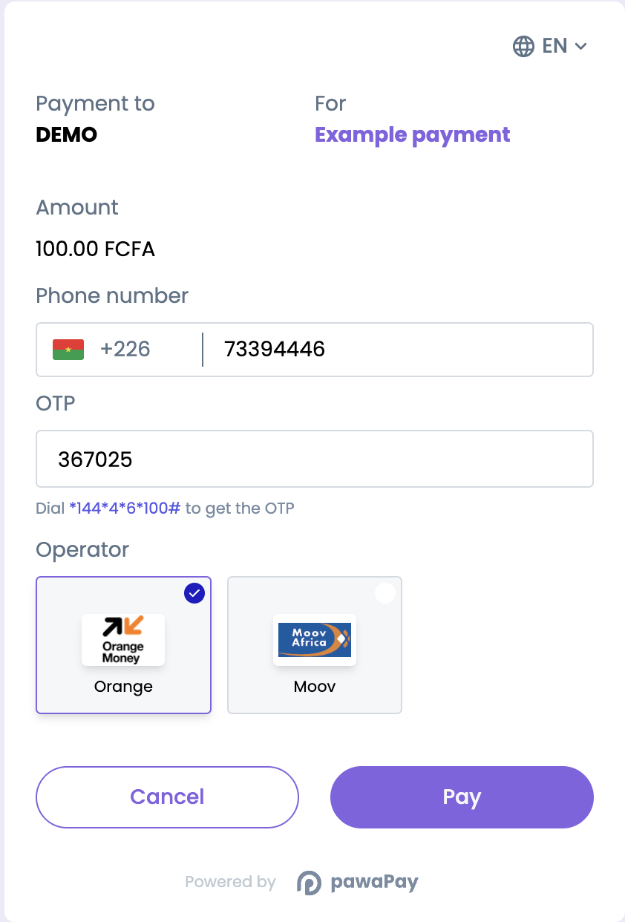Click the Moov Africa logo
The height and width of the screenshot is (922, 625).
click(x=315, y=639)
